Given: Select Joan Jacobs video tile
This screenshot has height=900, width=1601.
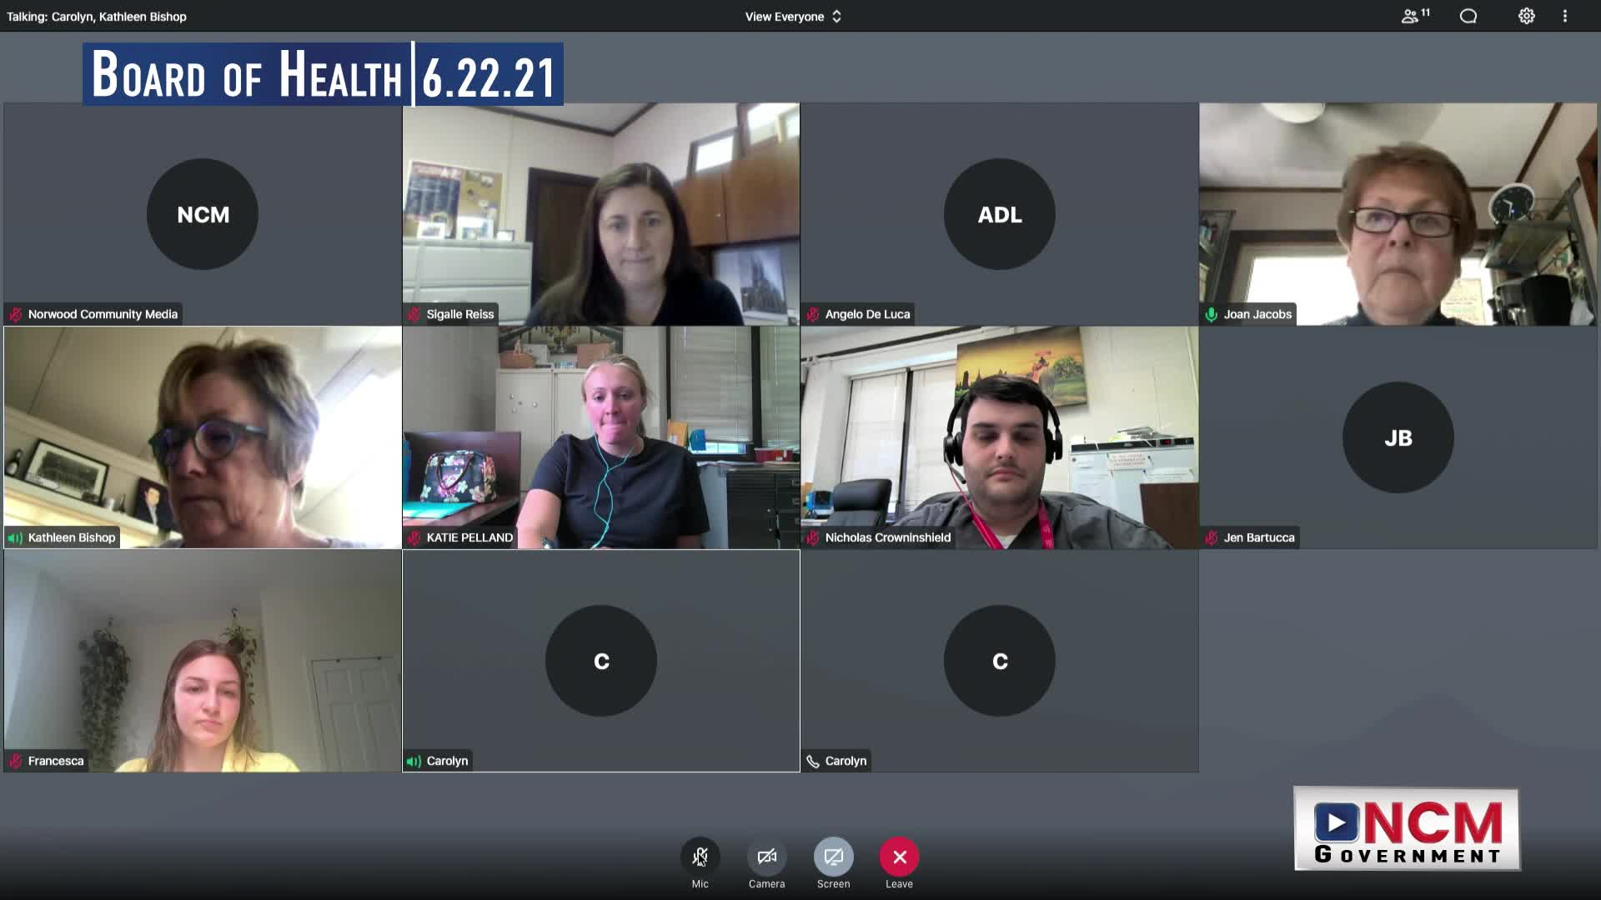Looking at the screenshot, I should [x=1398, y=213].
